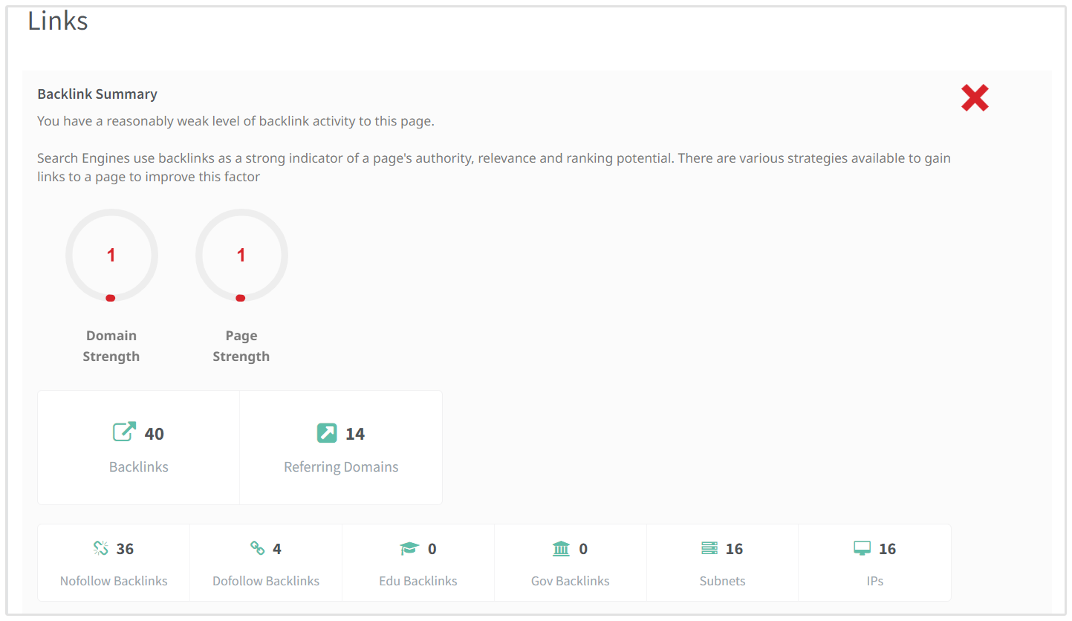Click the Backlinks external-link icon
The height and width of the screenshot is (621, 1072).
click(x=124, y=432)
